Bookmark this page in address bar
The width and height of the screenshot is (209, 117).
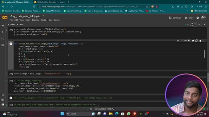click(x=34, y=6)
